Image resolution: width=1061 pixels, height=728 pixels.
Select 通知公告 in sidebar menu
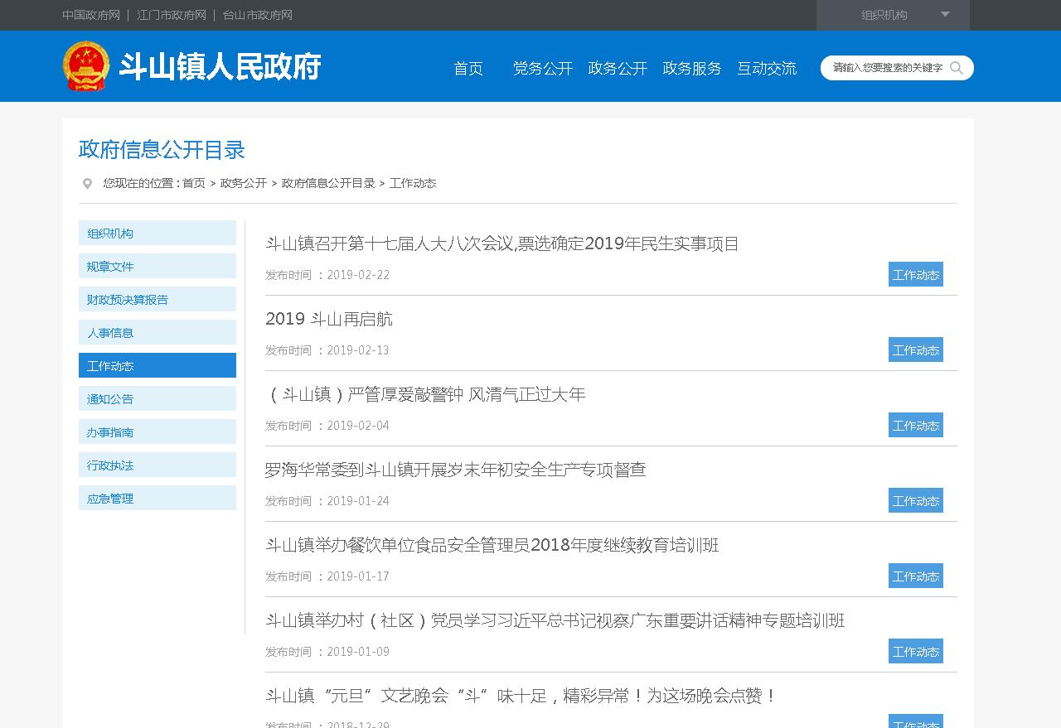157,399
